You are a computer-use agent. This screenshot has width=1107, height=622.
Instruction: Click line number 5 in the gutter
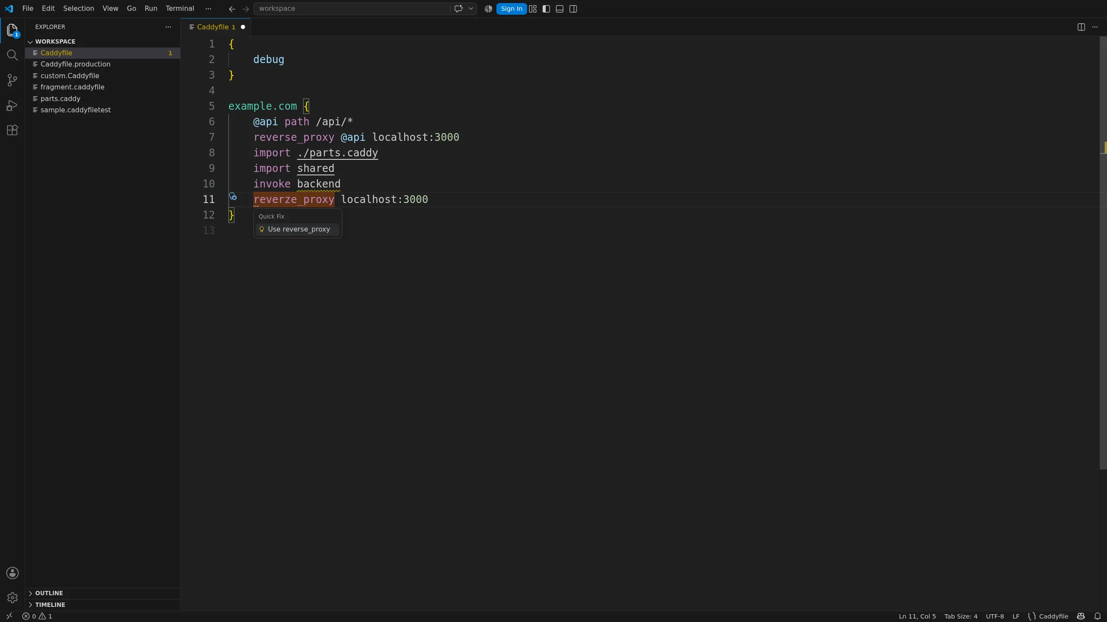211,106
